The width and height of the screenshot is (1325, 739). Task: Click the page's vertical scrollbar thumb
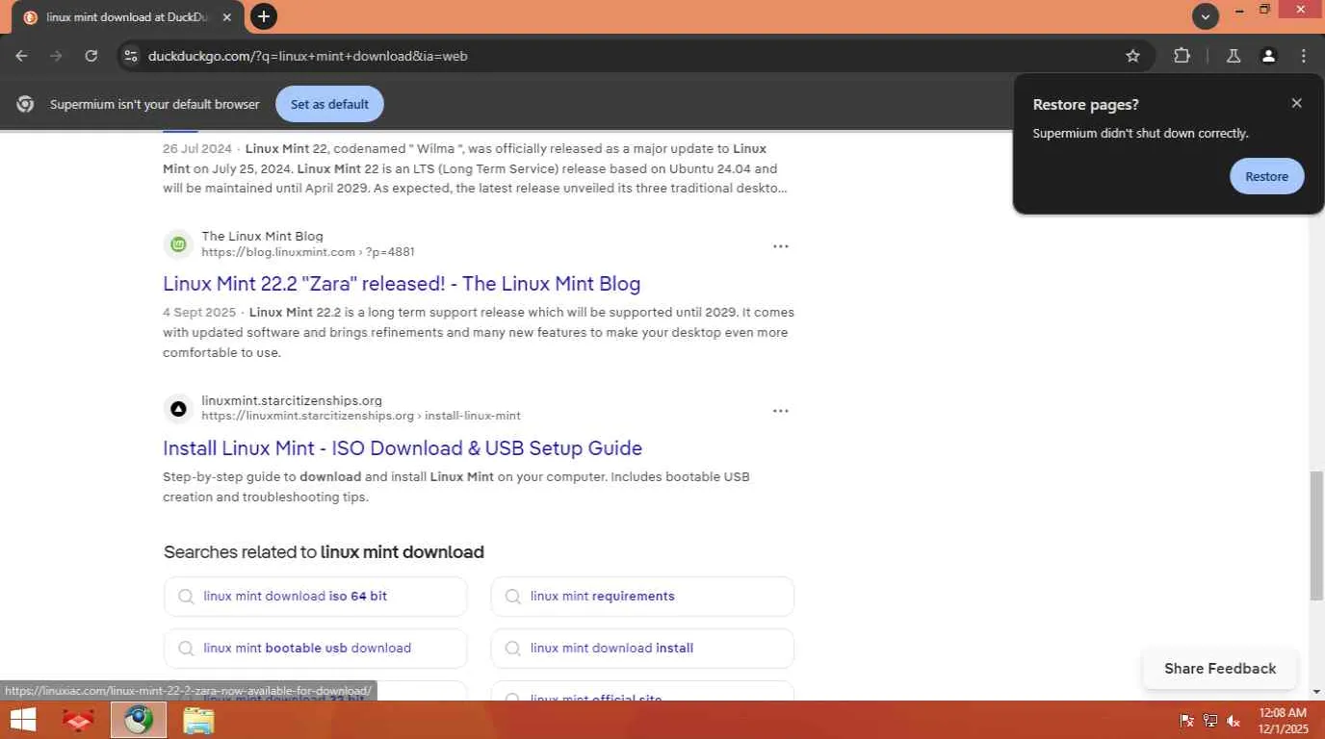[x=1316, y=536]
